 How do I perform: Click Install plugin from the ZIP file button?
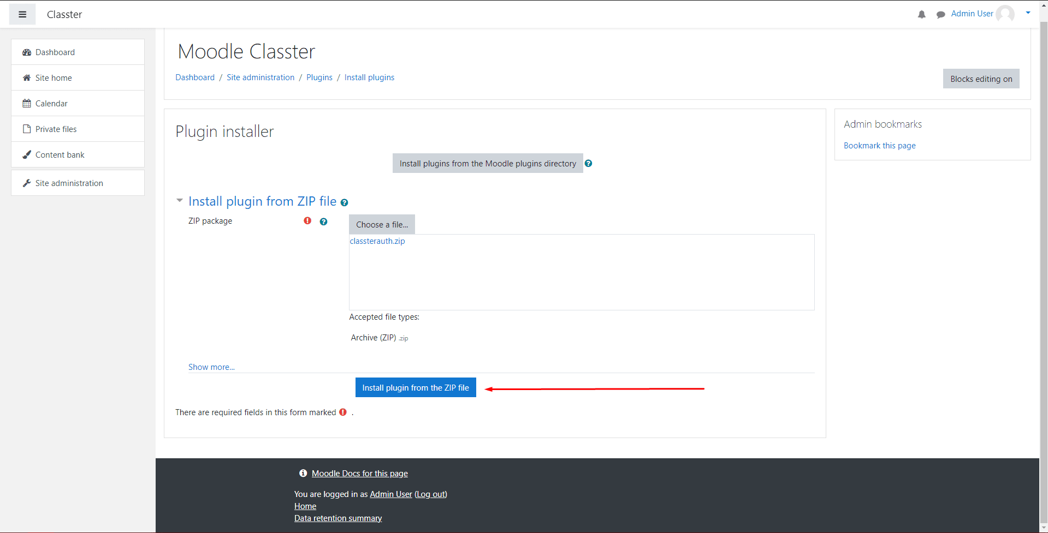[x=416, y=387]
